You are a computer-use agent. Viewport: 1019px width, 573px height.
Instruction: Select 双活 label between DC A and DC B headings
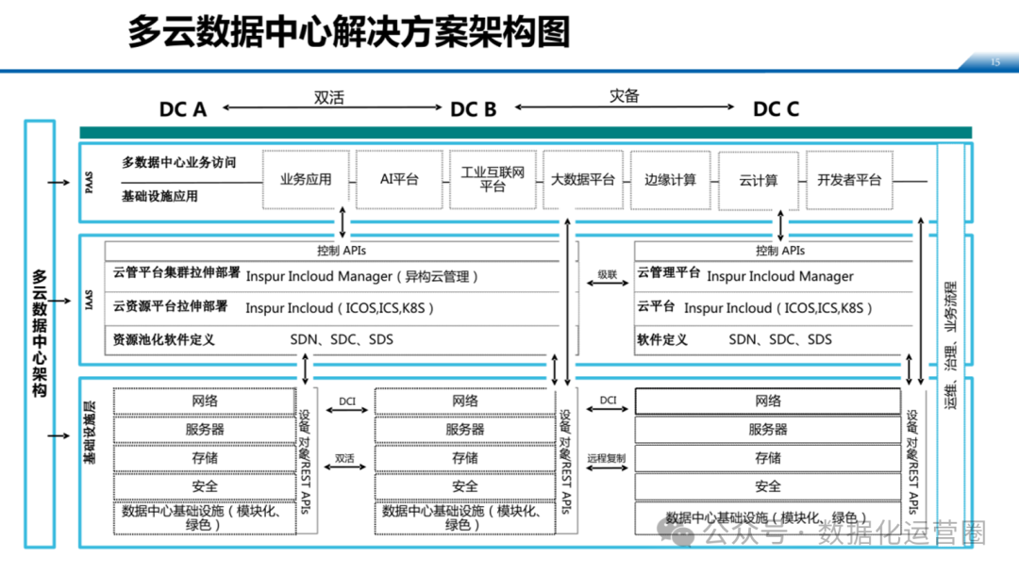pos(329,97)
